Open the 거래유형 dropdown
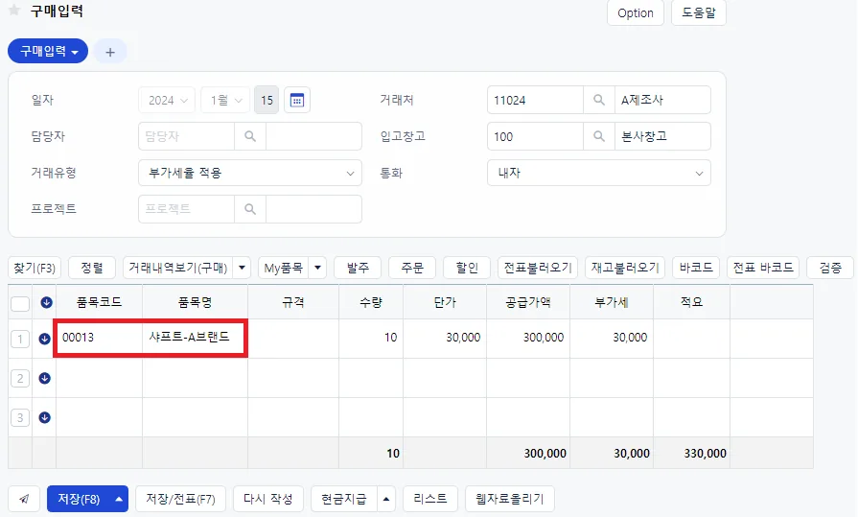Viewport: 858px width, 517px height. [250, 173]
